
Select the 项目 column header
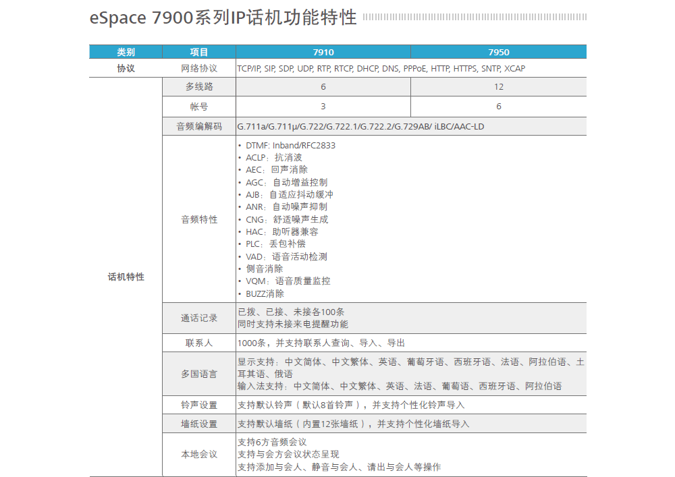point(199,52)
